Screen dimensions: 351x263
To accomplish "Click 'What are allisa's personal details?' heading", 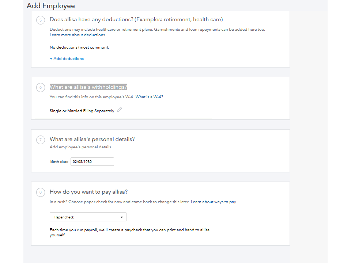I will (92, 139).
